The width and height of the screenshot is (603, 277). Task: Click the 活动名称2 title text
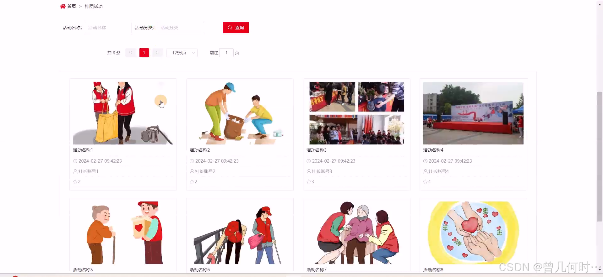200,150
